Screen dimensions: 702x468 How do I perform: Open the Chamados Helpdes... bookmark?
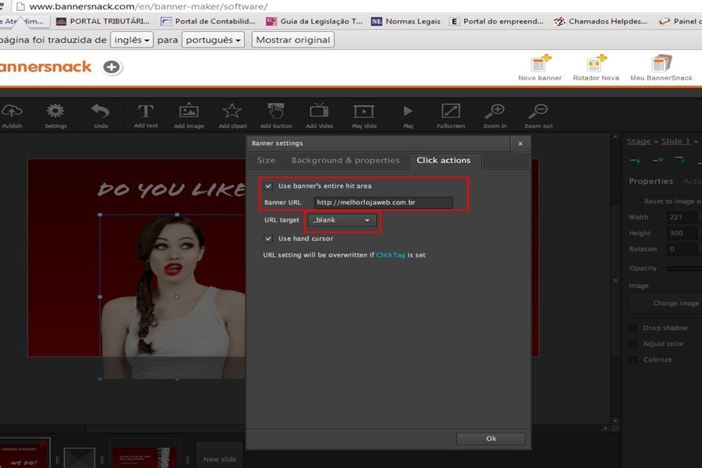[601, 21]
